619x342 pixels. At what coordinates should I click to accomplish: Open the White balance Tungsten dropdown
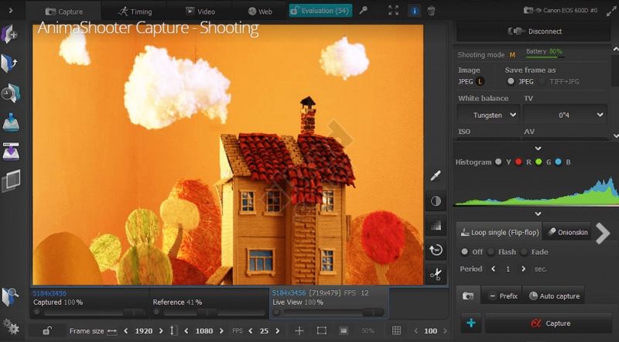(488, 115)
